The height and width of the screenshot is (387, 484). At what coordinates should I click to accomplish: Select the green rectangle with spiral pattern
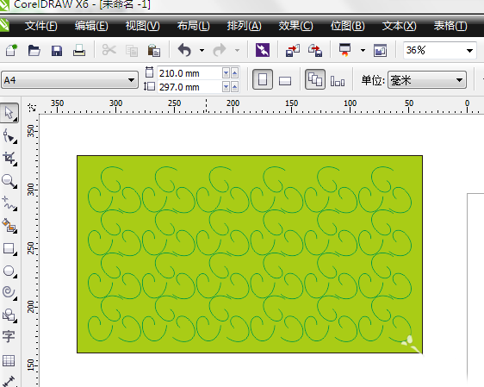click(250, 254)
